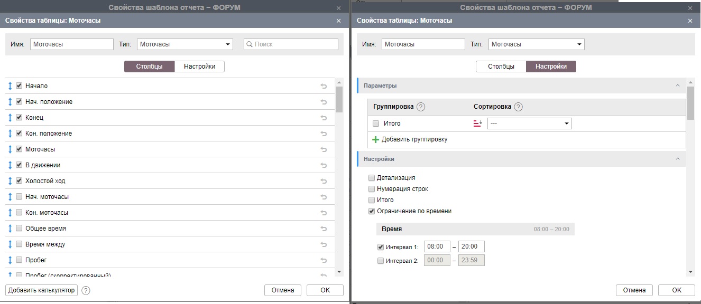Click the reset arrow icon for Конец row
This screenshot has height=304, width=701.
click(x=324, y=118)
